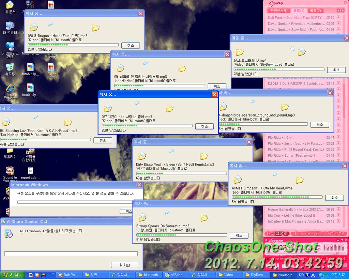Image resolution: width=349 pixels, height=279 pixels.
Task: Click progress bar of Dirty Disco Youth copy
Action: point(181,173)
